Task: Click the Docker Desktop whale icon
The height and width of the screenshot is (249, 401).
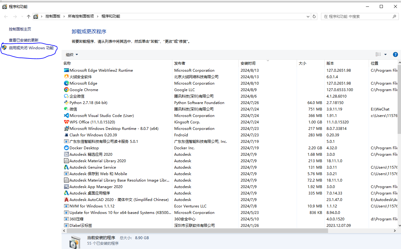Action: point(66,148)
